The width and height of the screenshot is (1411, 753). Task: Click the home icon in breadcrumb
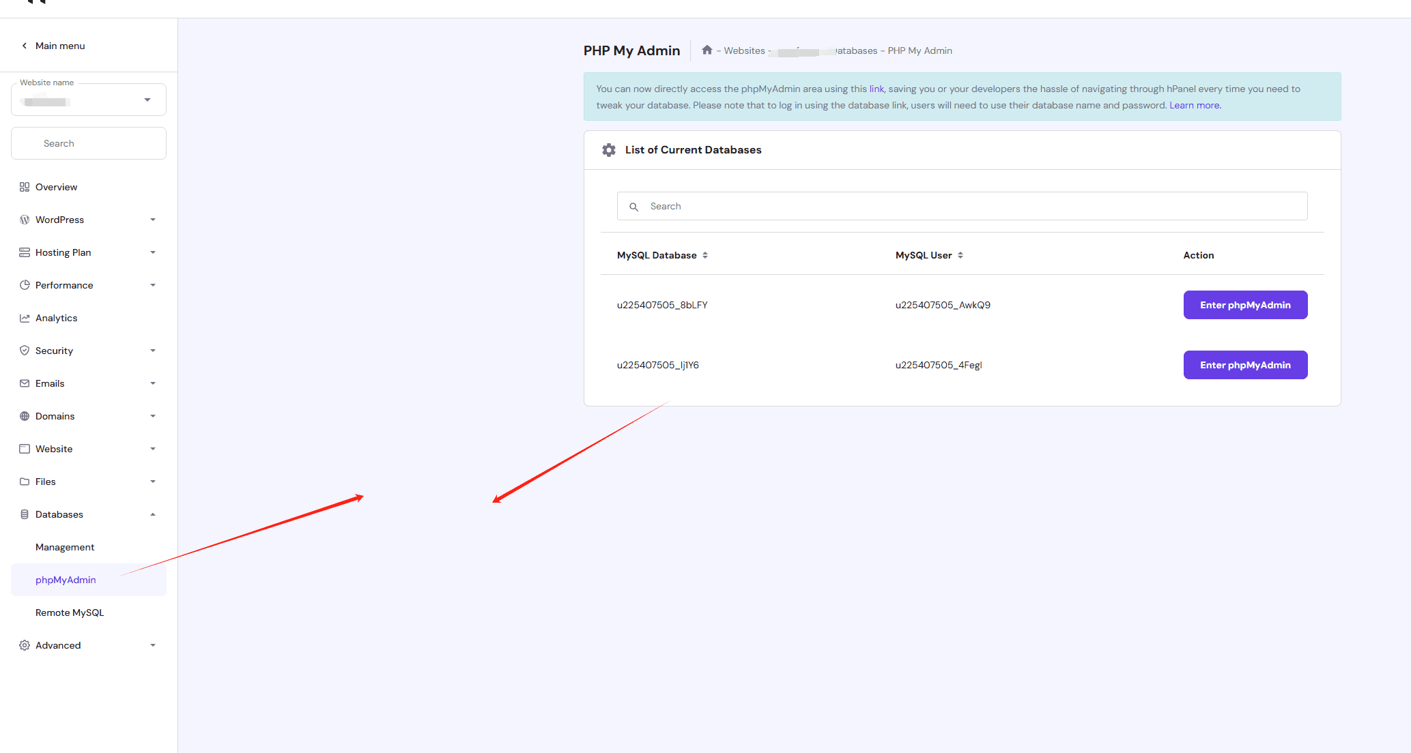[x=707, y=50]
